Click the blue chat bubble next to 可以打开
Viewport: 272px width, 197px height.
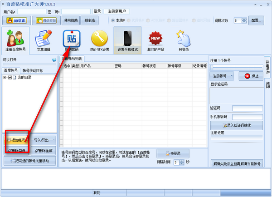(x=54, y=60)
